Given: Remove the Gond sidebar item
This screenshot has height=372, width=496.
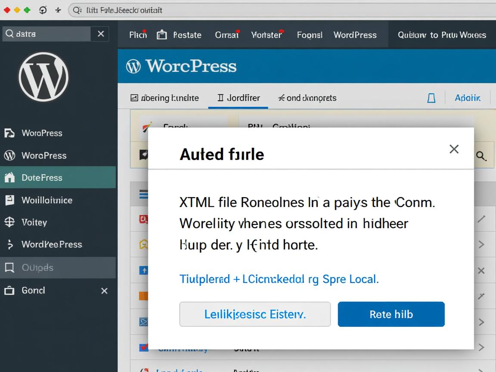Looking at the screenshot, I should pyautogui.click(x=104, y=291).
